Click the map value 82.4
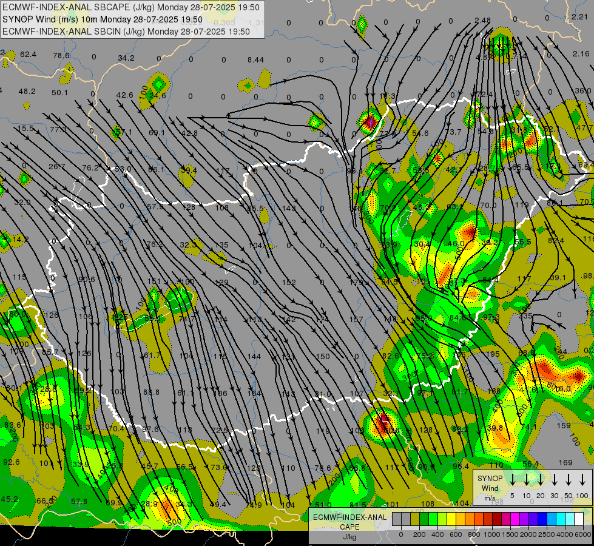Image resolution: width=594 pixels, height=546 pixels. pos(556,241)
